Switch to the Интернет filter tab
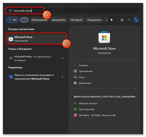 pos(76,20)
